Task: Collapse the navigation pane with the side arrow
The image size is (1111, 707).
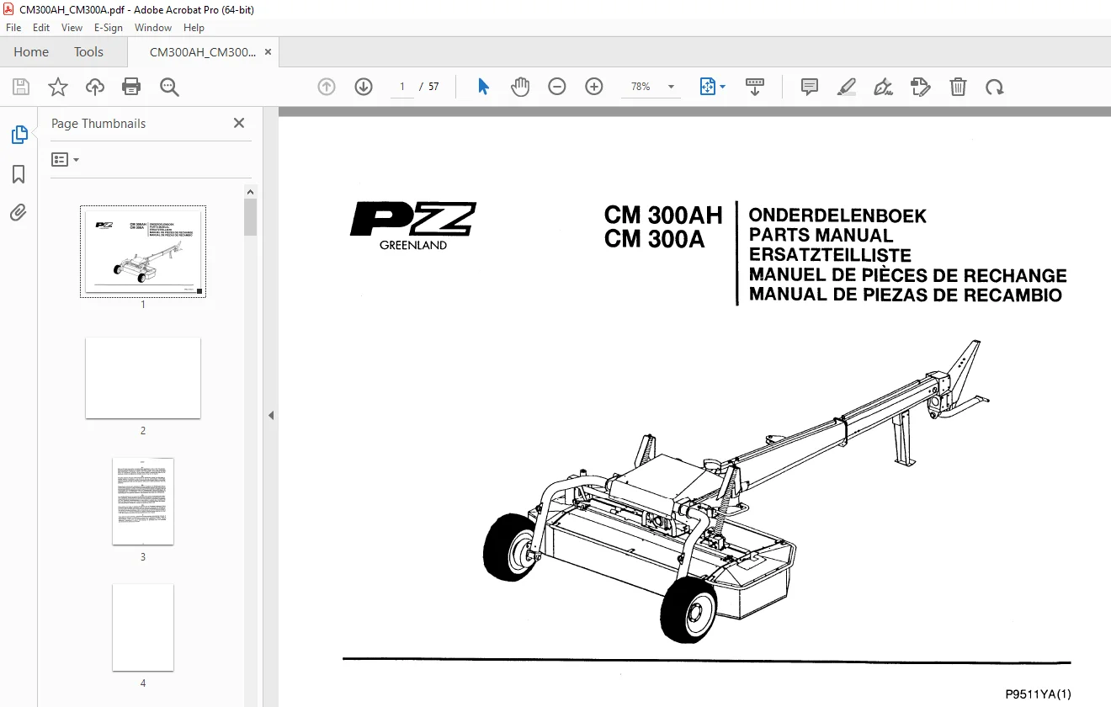Action: point(271,415)
